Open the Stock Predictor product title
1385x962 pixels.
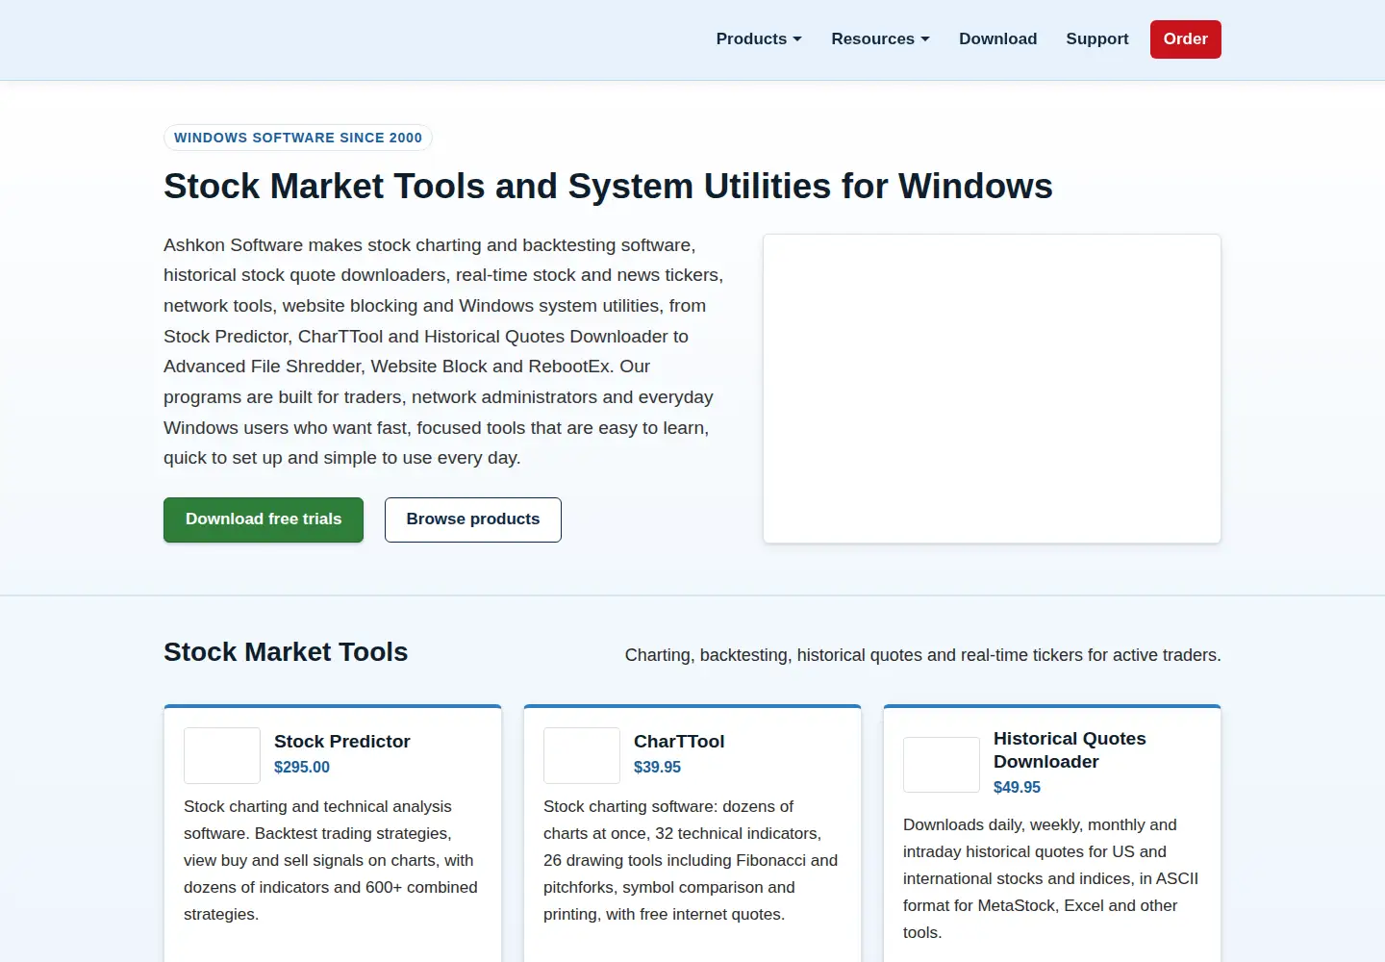(342, 742)
